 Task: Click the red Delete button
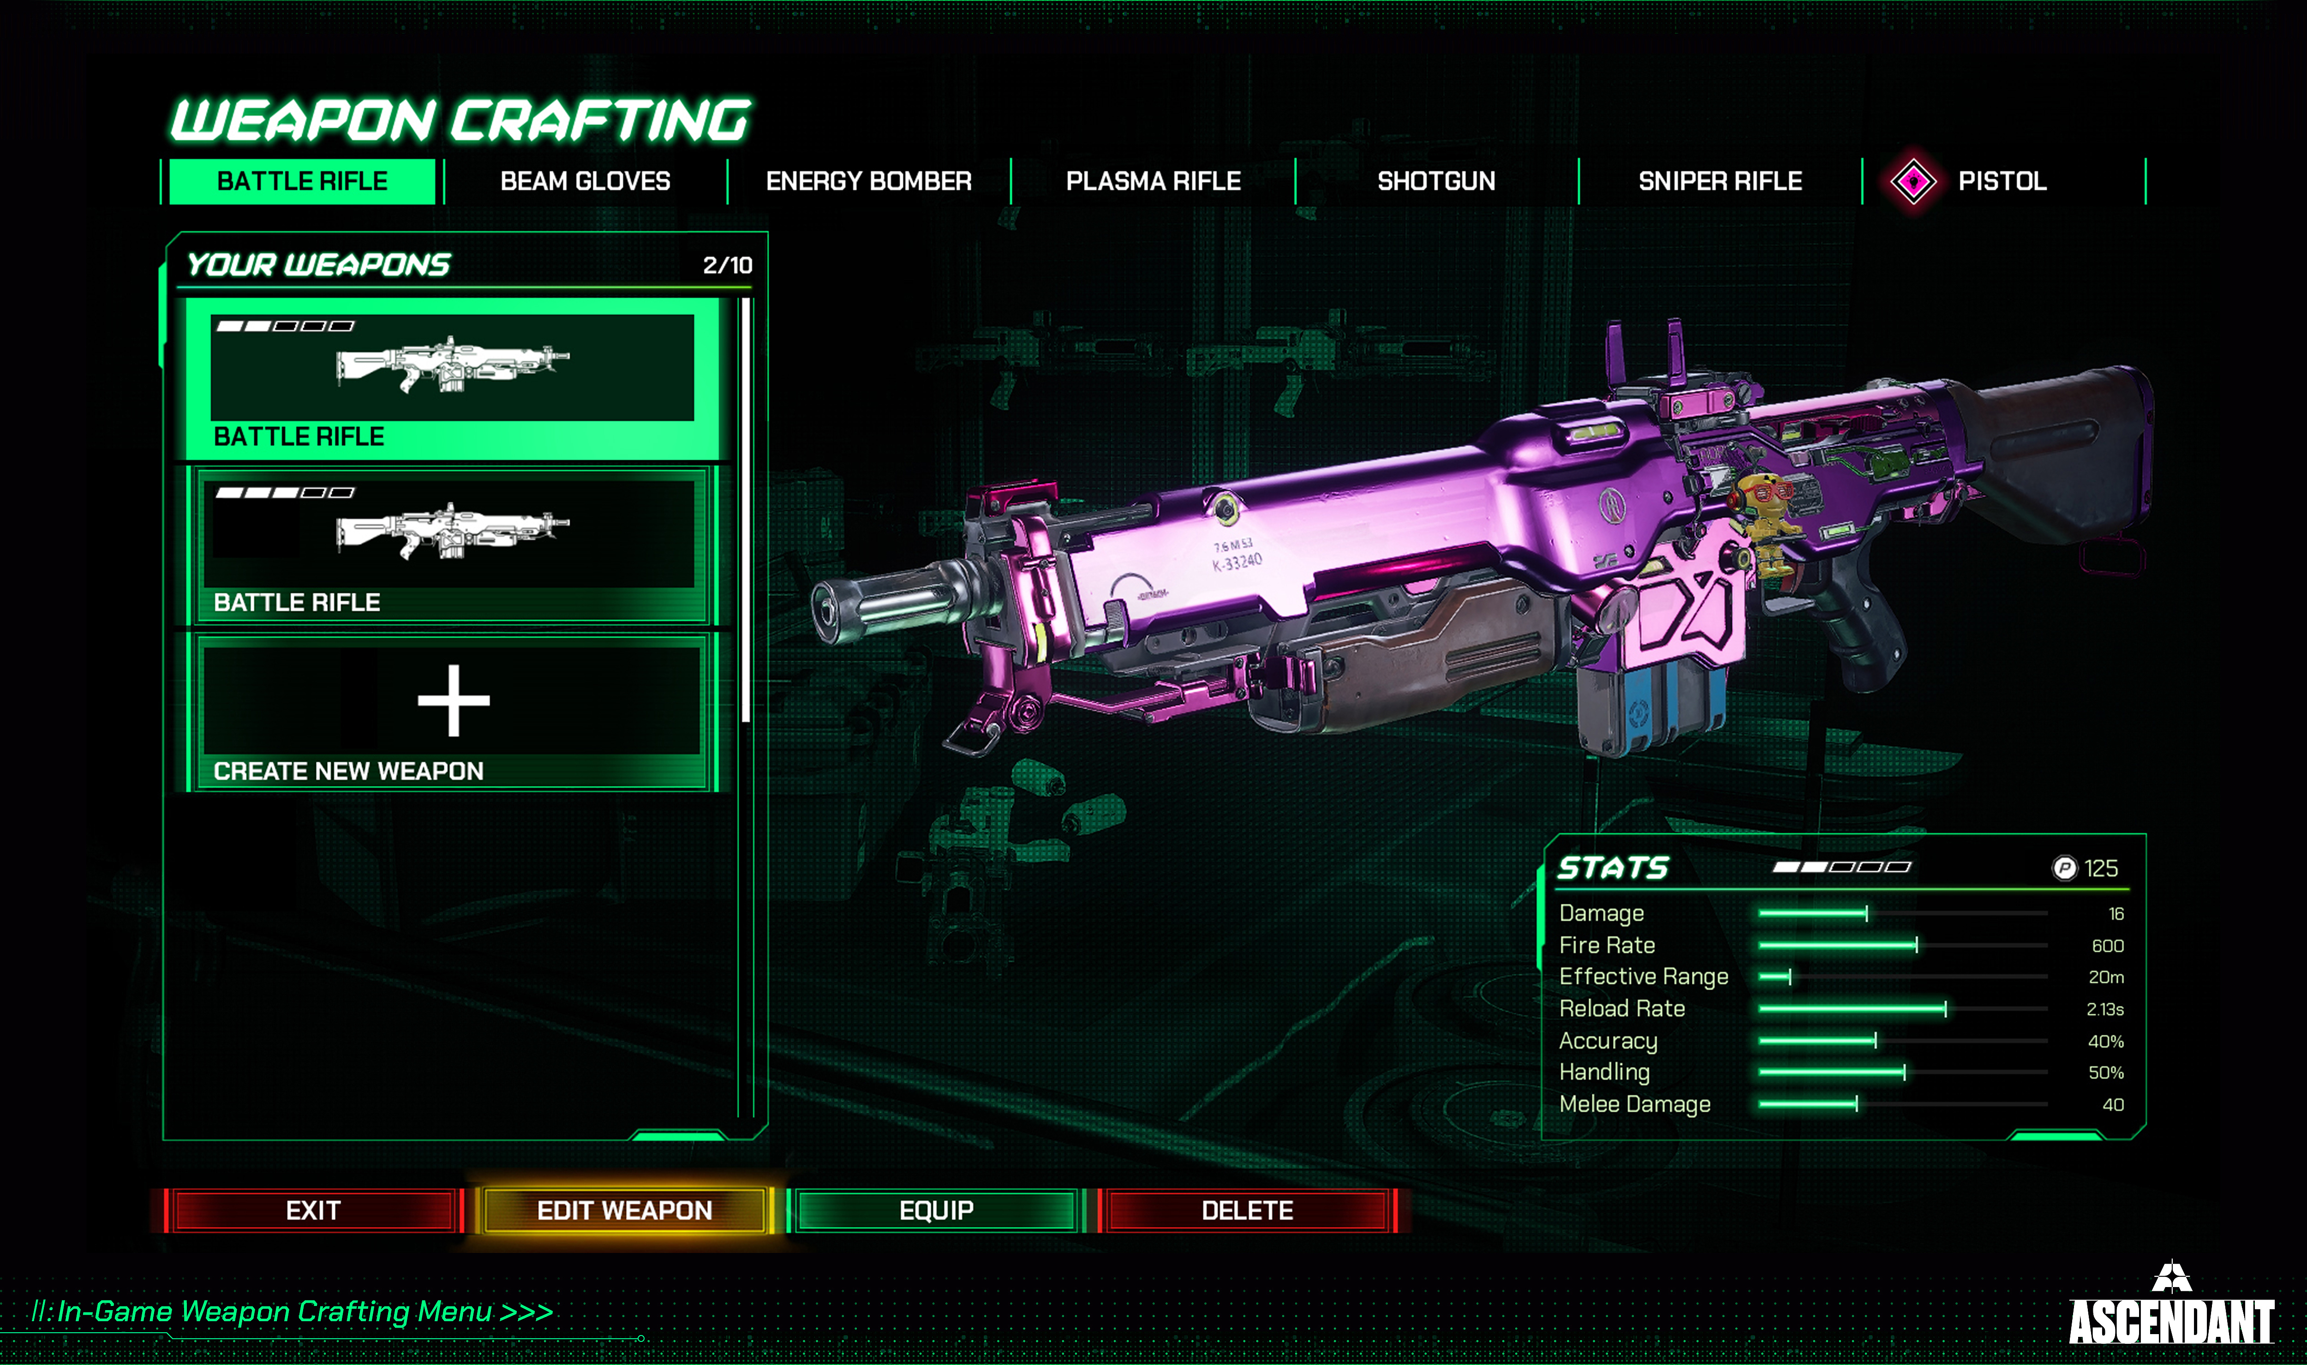(1247, 1211)
